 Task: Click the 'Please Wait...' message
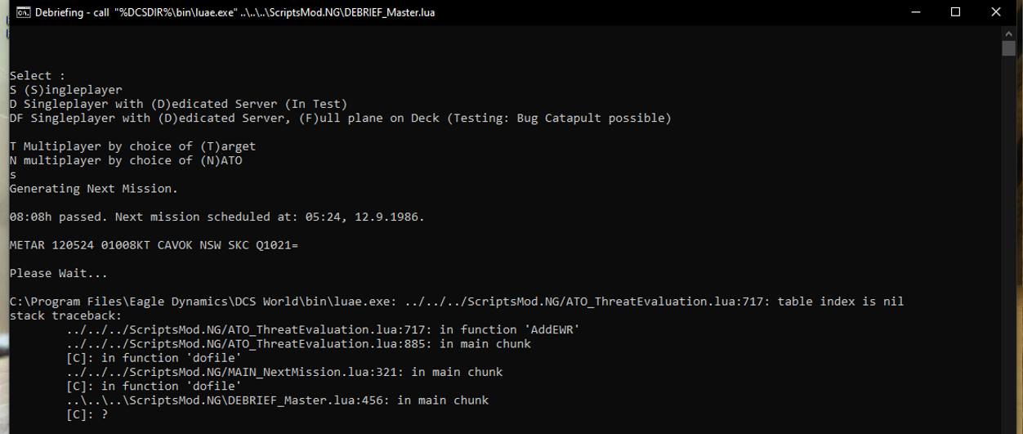click(58, 273)
